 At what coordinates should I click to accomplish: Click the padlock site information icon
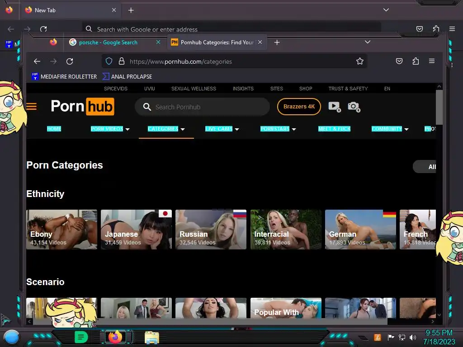tap(121, 61)
